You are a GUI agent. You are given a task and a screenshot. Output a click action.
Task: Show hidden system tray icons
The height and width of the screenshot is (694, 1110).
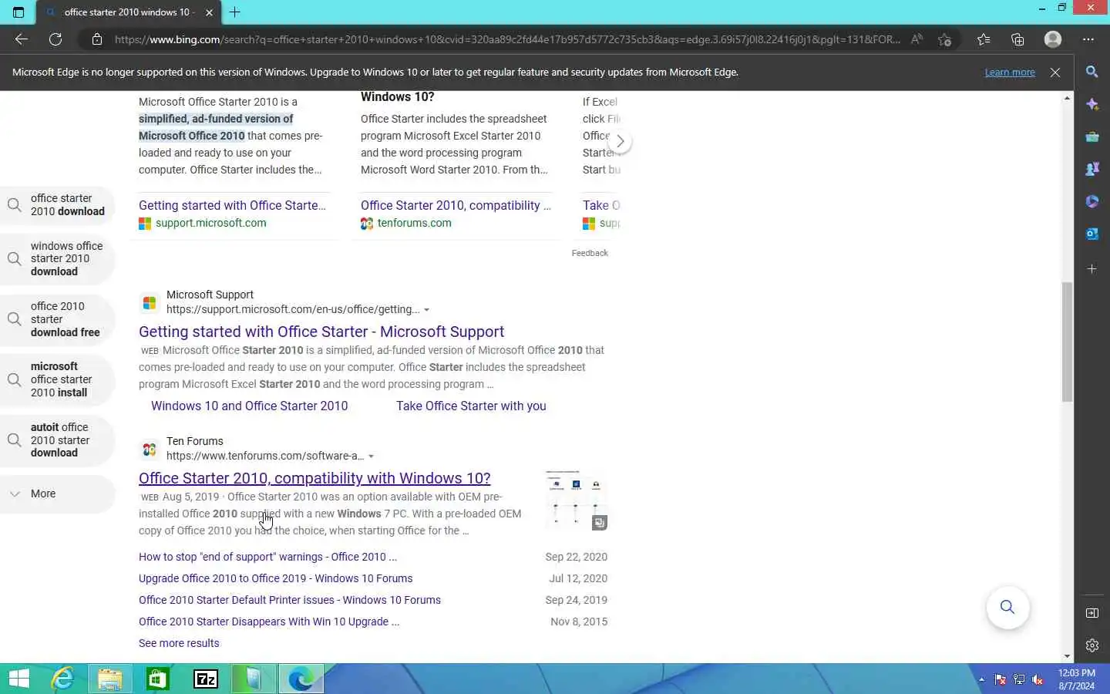tap(981, 679)
